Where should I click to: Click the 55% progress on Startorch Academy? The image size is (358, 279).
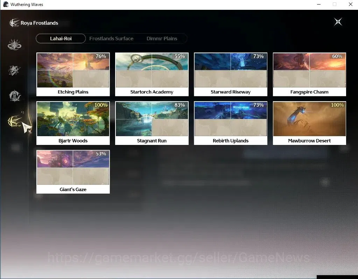180,56
